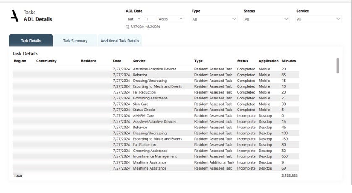Click the minutes value 32

[284, 151]
